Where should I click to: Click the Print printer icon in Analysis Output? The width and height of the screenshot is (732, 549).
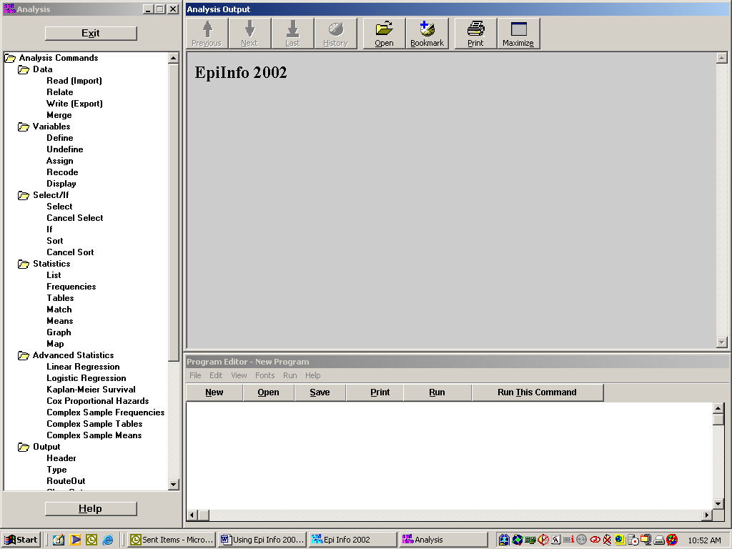click(x=475, y=33)
